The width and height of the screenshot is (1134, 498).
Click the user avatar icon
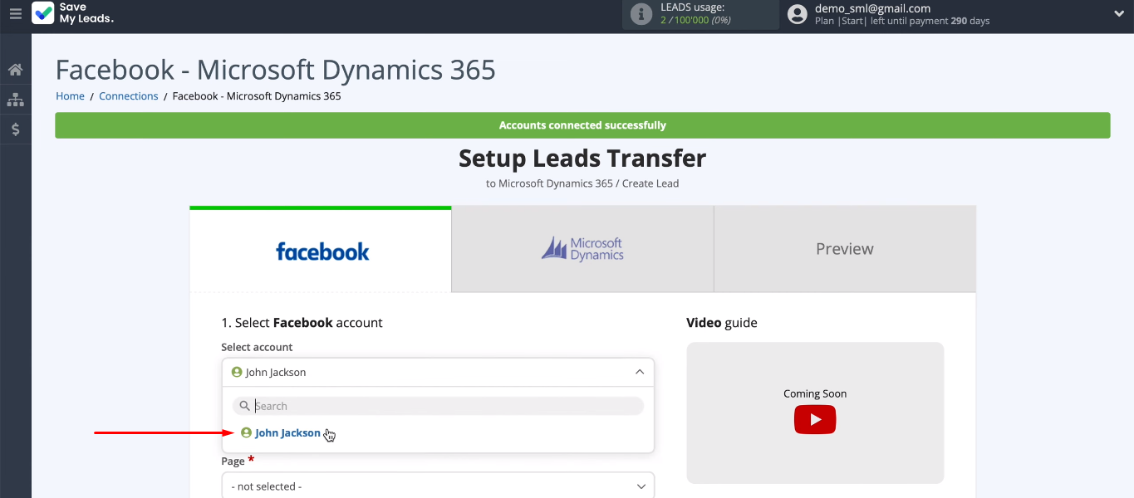[798, 14]
